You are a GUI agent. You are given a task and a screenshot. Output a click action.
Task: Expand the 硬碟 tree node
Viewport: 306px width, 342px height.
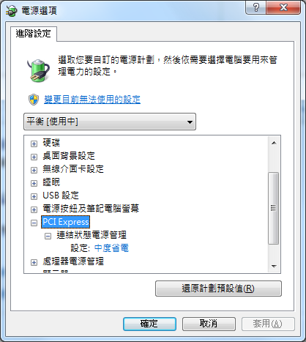(x=34, y=144)
